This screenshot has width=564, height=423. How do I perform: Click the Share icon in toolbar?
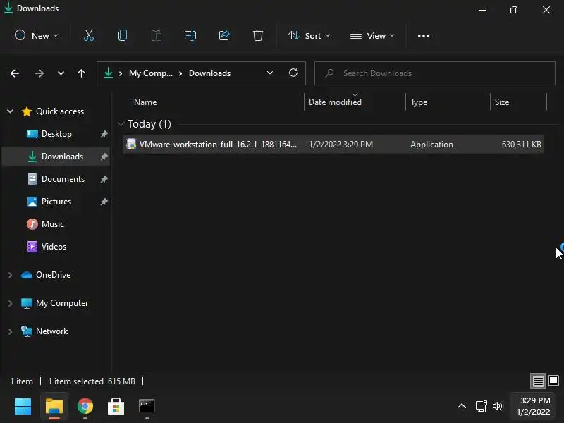click(x=224, y=36)
